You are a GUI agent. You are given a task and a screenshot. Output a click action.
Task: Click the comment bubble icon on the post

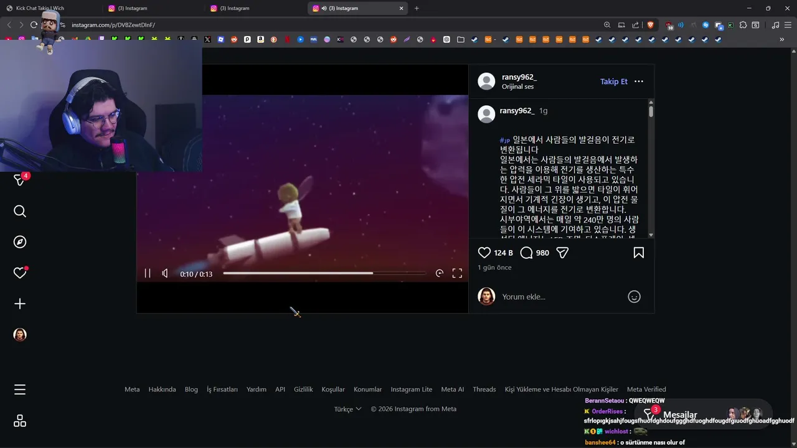526,253
